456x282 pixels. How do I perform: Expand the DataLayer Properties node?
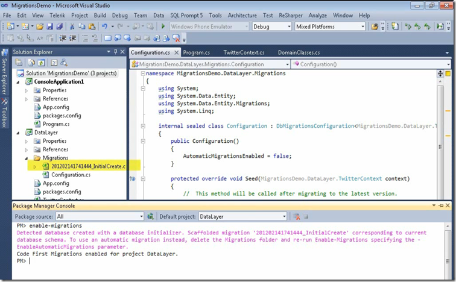pyautogui.click(x=26, y=142)
